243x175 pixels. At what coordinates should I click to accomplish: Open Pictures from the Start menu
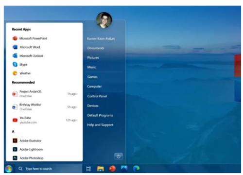pos(93,58)
